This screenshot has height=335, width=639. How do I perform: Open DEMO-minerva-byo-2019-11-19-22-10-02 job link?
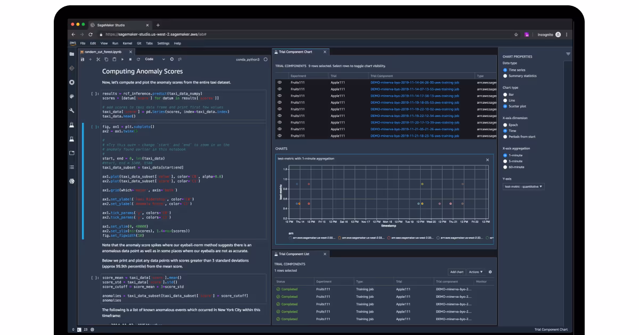coord(415,109)
